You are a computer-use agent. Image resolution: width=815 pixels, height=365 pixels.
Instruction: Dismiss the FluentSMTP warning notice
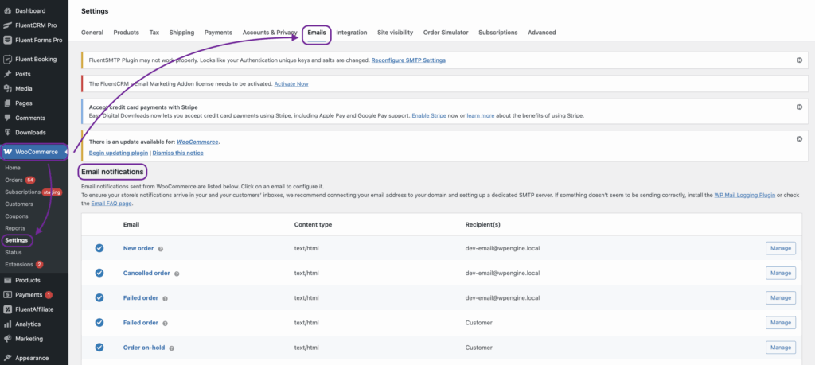point(799,60)
